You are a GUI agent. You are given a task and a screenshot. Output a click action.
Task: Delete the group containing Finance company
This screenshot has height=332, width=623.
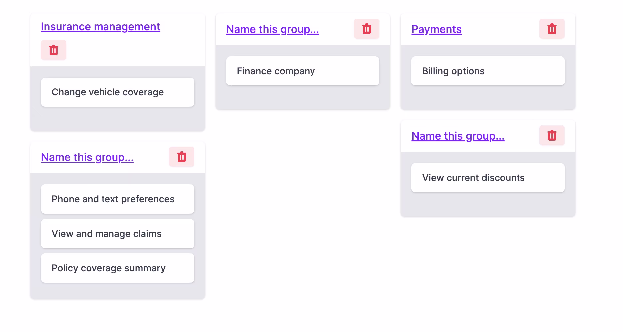click(x=366, y=29)
